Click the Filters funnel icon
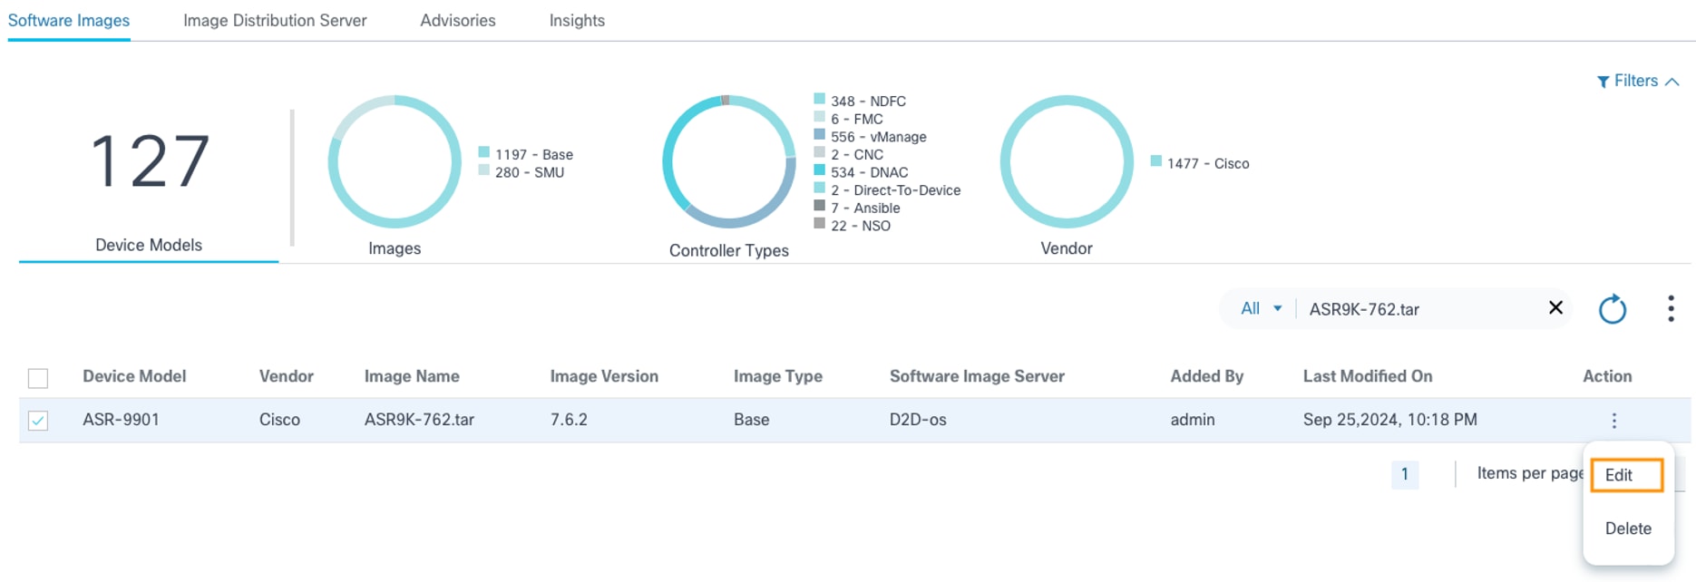The height and width of the screenshot is (582, 1696). click(x=1603, y=82)
